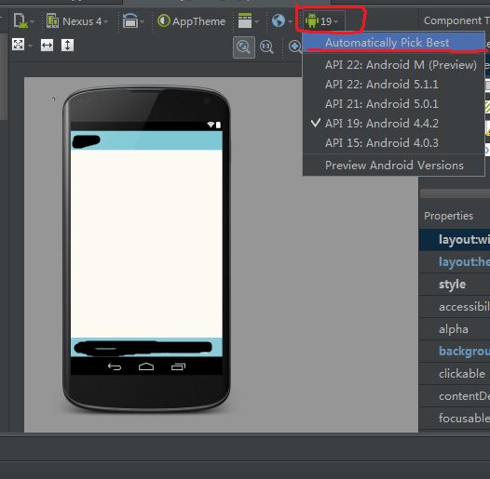
Task: Open the AppTheme theme selector
Action: click(x=191, y=21)
